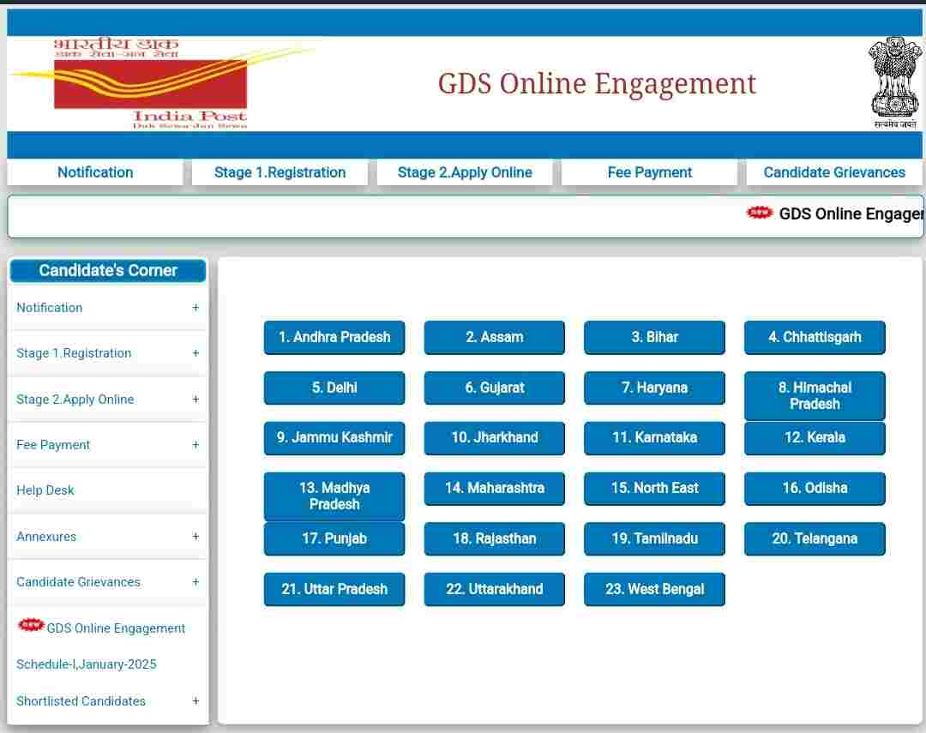926x733 pixels.
Task: Expand Annexures plus in sidebar
Action: [x=195, y=537]
